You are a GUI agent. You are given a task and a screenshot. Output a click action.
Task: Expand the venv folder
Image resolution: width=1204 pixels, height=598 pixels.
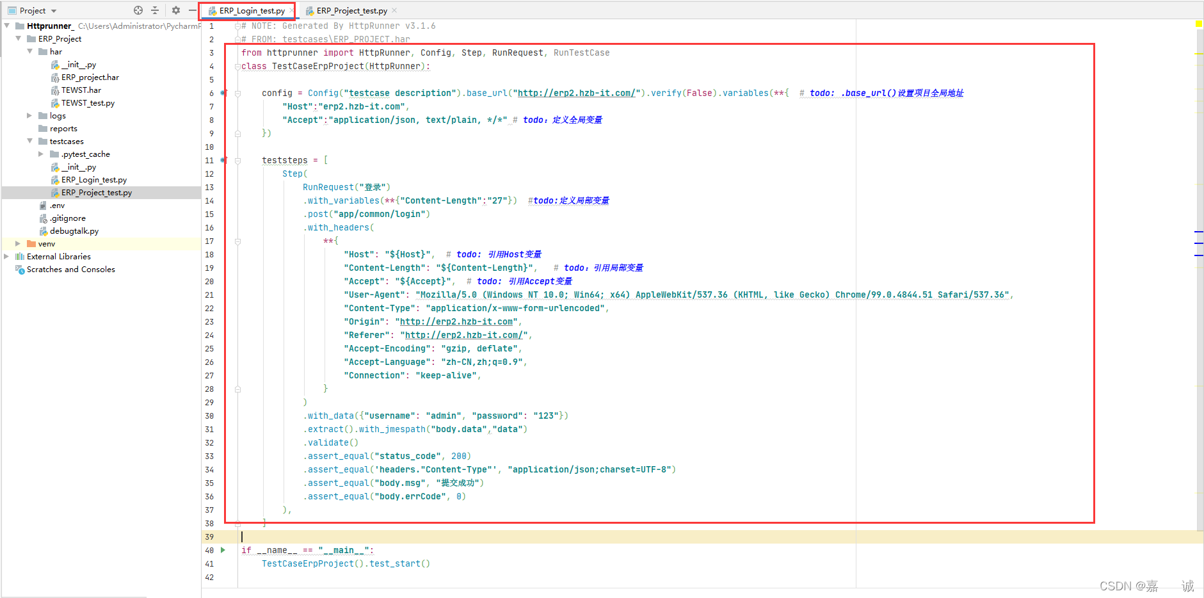pos(19,244)
